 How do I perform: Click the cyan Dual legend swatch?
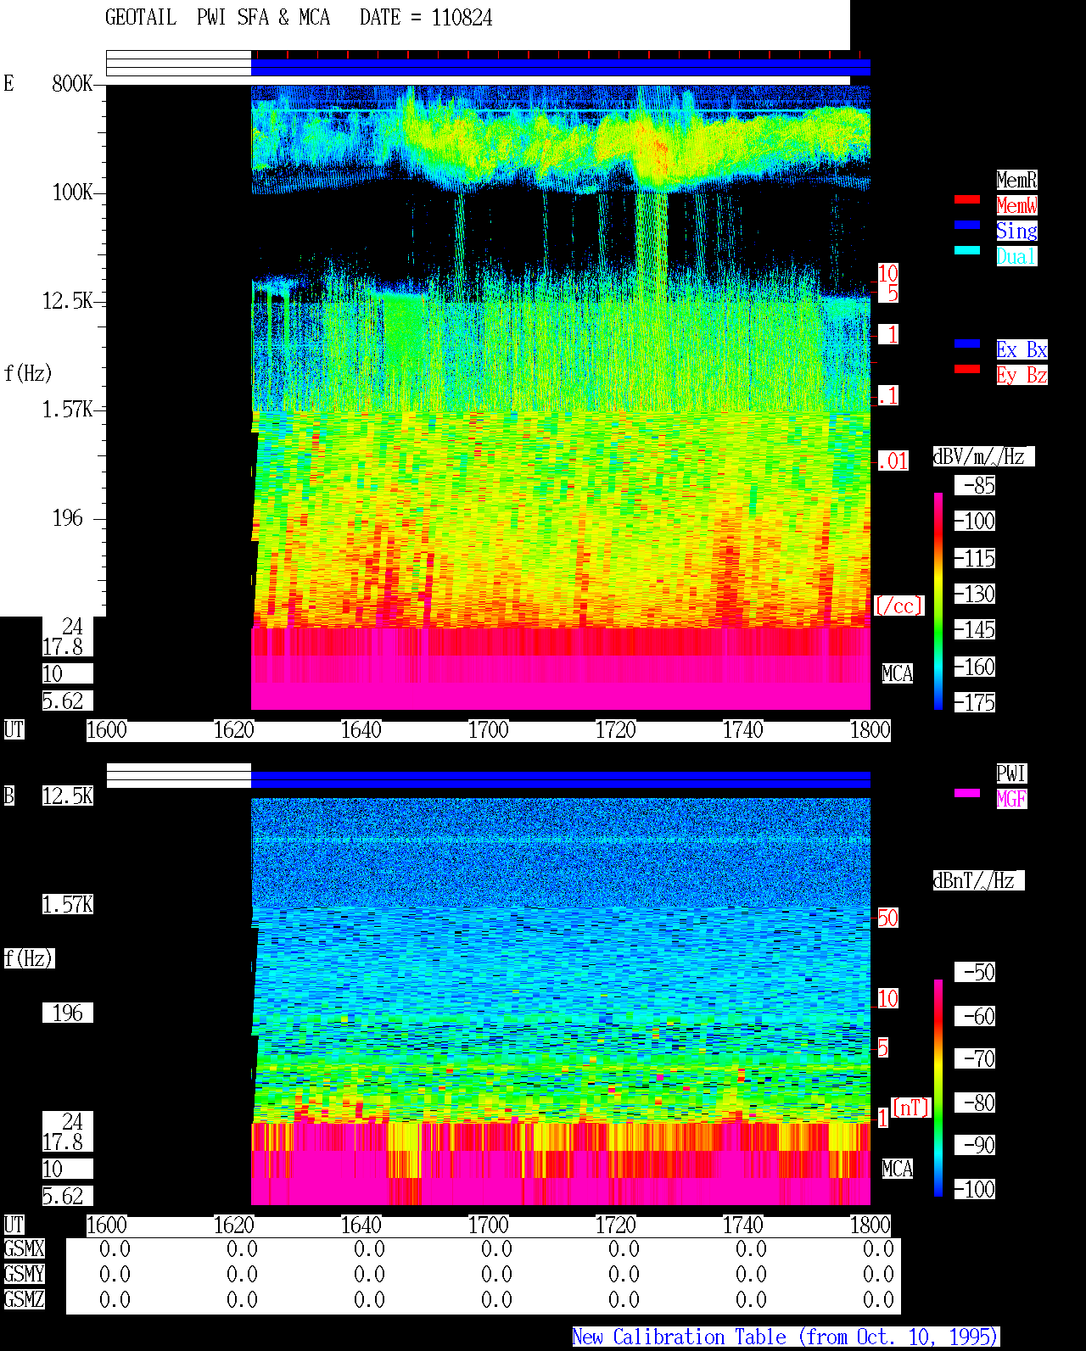coord(967,250)
